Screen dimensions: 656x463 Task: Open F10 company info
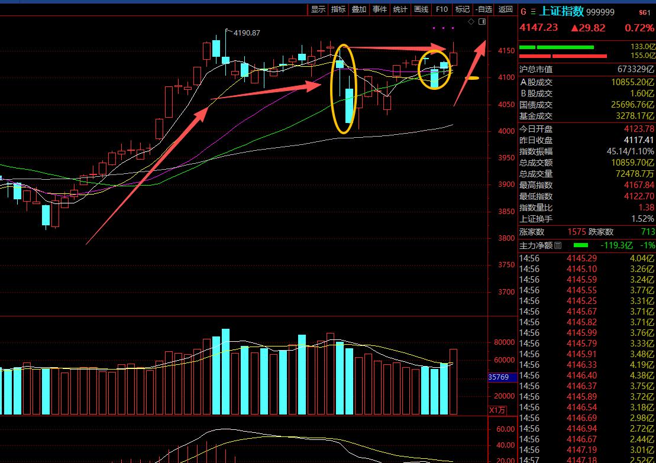pos(442,9)
